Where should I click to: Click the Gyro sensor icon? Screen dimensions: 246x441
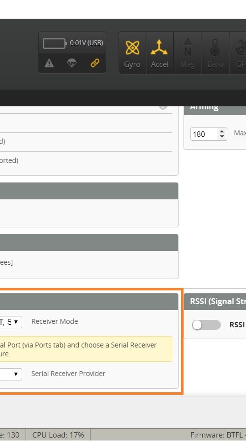[132, 53]
